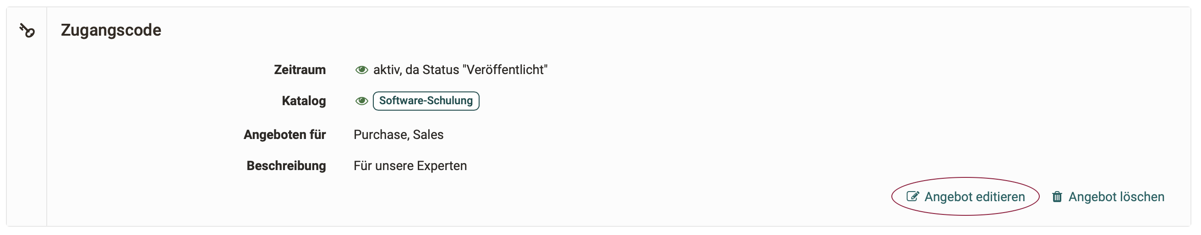Image resolution: width=1201 pixels, height=235 pixels.
Task: Click the "Purchase, Sales" value
Action: coord(398,135)
